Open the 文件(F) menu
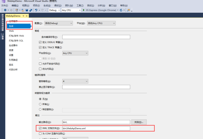The image size is (203, 139). [5, 5]
